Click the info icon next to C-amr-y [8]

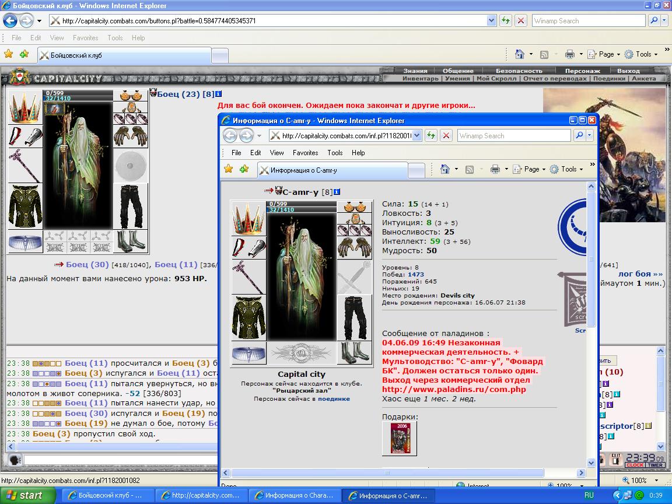(337, 191)
